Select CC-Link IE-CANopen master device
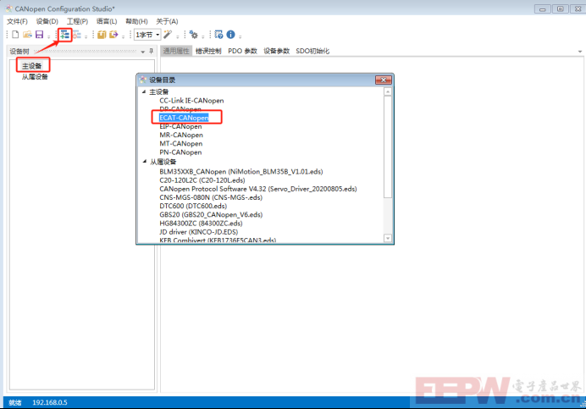 tap(191, 101)
